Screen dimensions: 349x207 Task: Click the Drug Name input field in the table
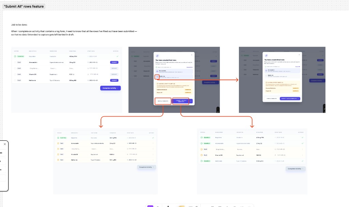(x=34, y=68)
